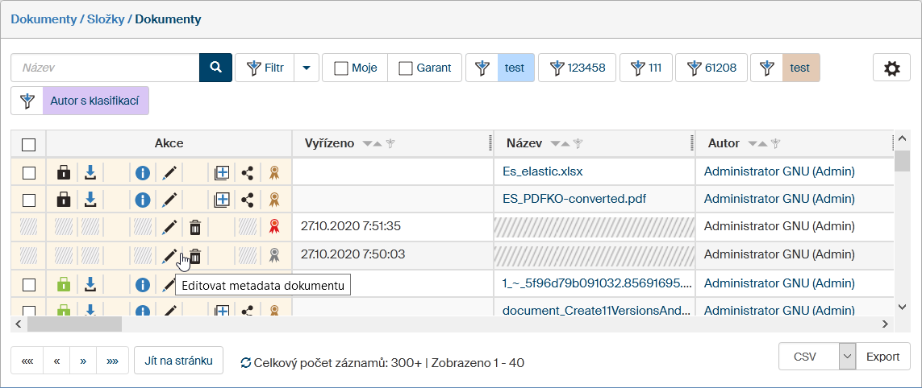The height and width of the screenshot is (388, 922).
Task: Click the add-version plus icon for Es_elastic.xlsx
Action: coord(222,172)
